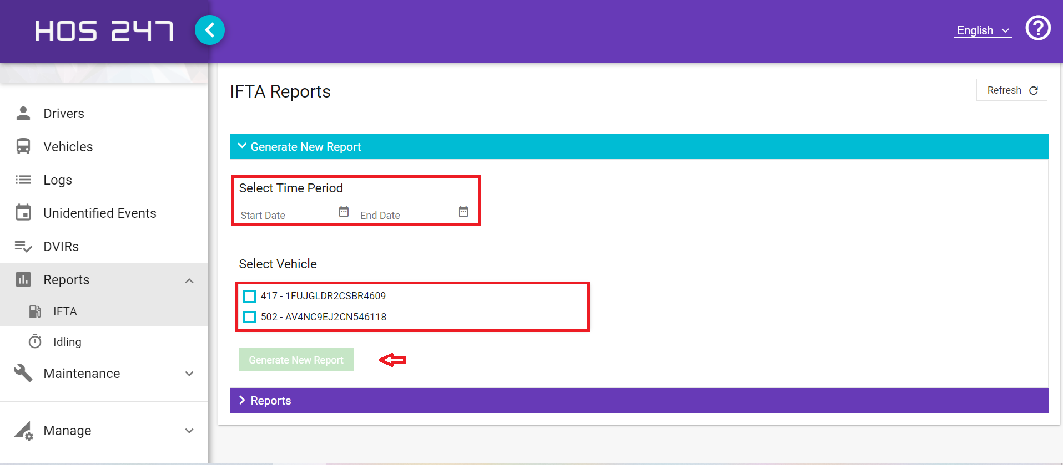Check vehicle 417 - 1FUJGLDR2CSBR4609
The image size is (1063, 465).
tap(250, 296)
